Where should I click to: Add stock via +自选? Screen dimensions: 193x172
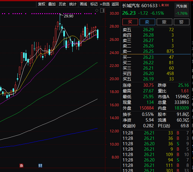[105, 4]
